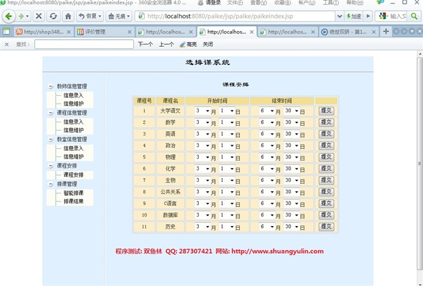Open the 课程安排 tree sub-item
Viewport: 423px width, 286px height.
pyautogui.click(x=73, y=175)
